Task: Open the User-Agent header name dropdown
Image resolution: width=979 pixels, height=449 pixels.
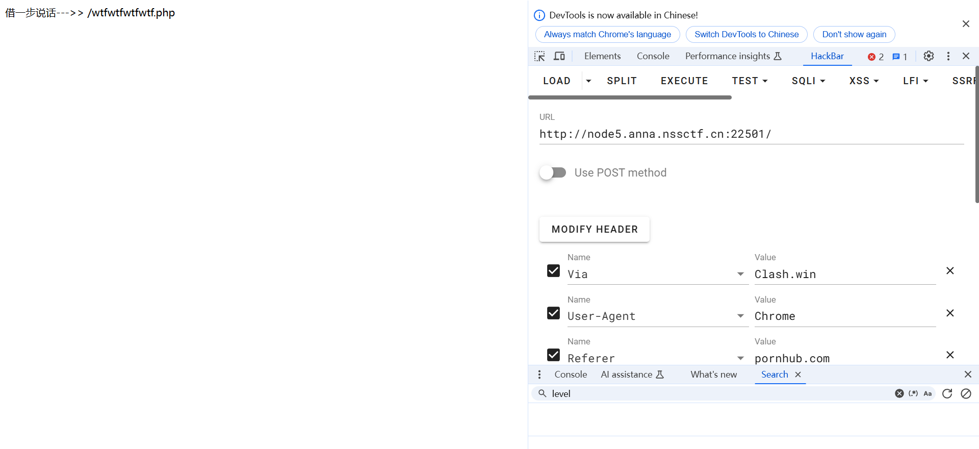Action: [x=740, y=316]
